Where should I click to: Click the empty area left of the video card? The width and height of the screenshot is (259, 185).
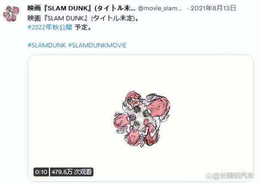pyautogui.click(x=14, y=118)
